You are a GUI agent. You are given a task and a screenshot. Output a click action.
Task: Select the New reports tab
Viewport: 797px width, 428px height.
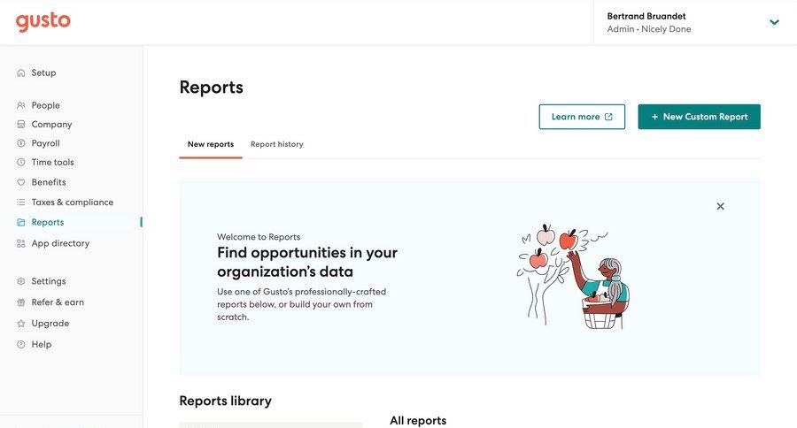211,144
